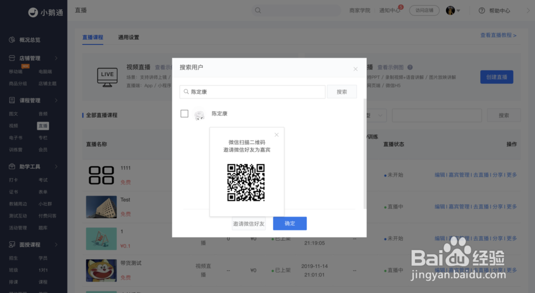This screenshot has width=535, height=293.
Task: Open 视频 in the sidebar
Action: [14, 126]
